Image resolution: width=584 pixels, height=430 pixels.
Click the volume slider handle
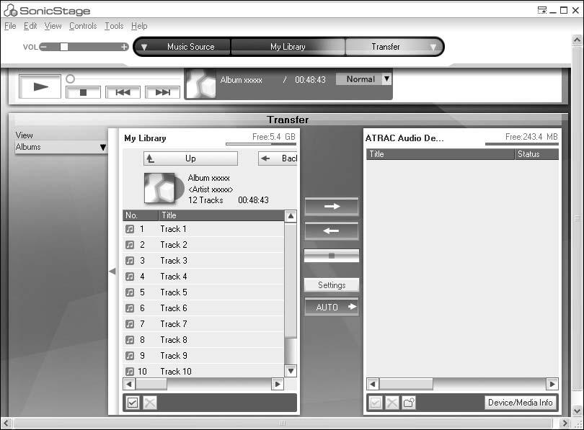tap(64, 47)
